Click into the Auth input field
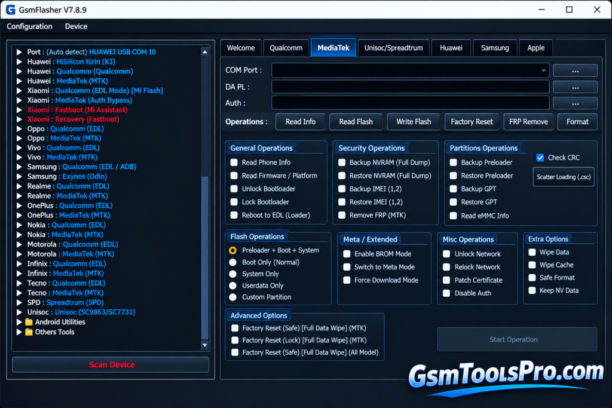612x408 pixels. 410,103
